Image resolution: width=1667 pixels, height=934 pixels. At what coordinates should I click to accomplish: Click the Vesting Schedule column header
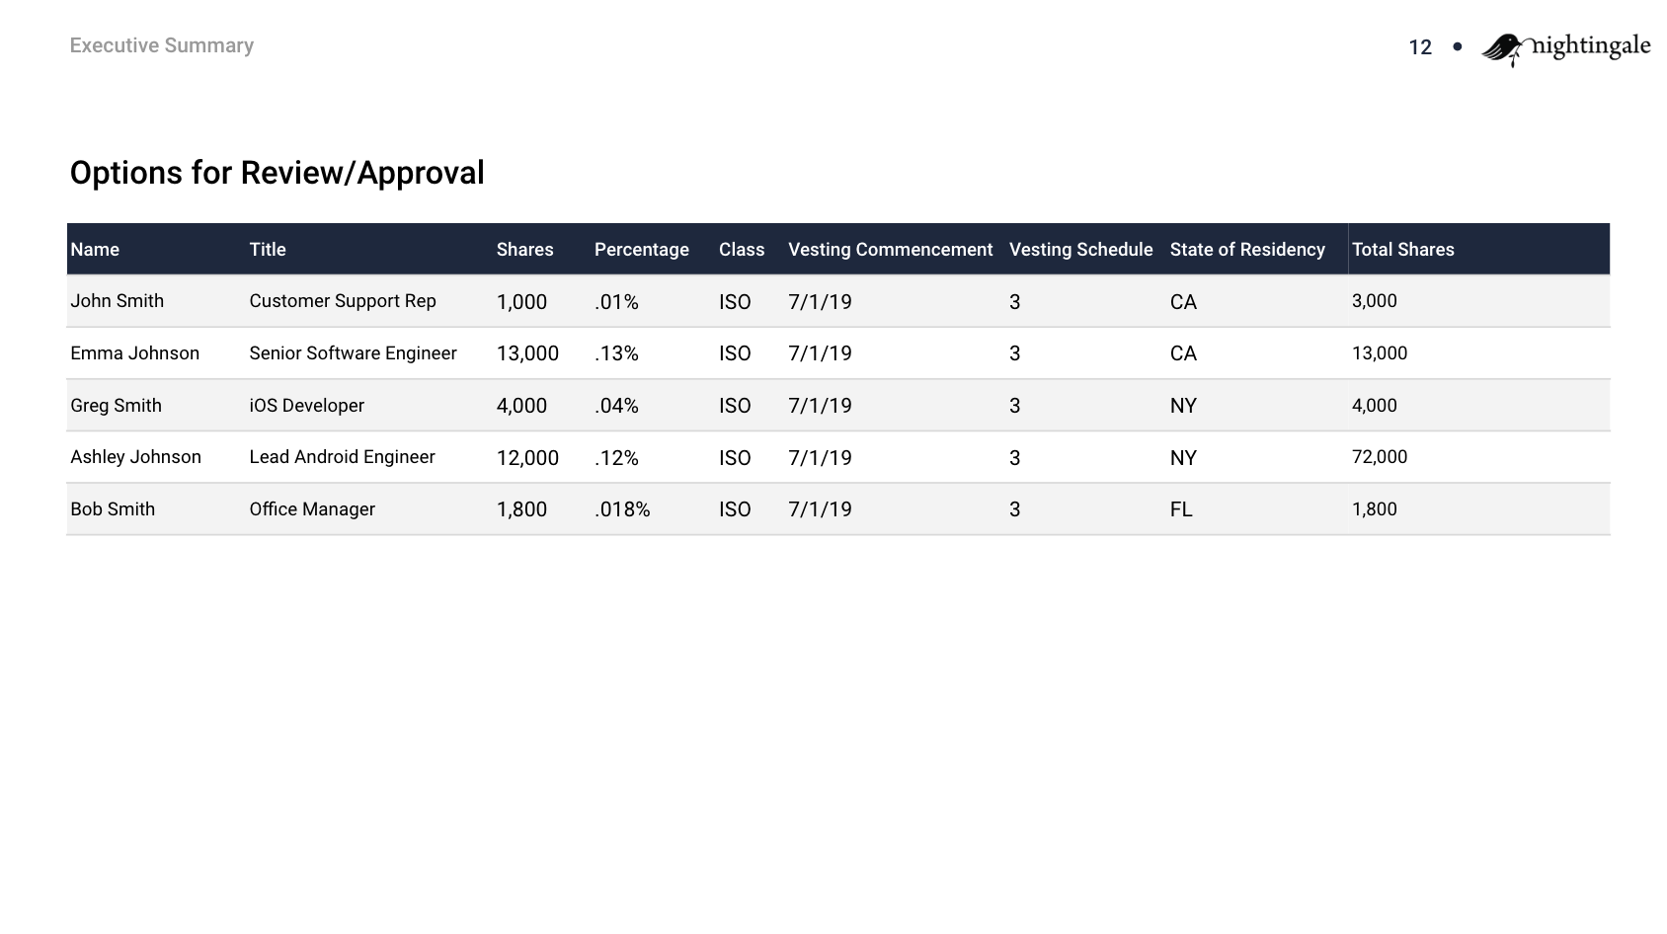1081,250
